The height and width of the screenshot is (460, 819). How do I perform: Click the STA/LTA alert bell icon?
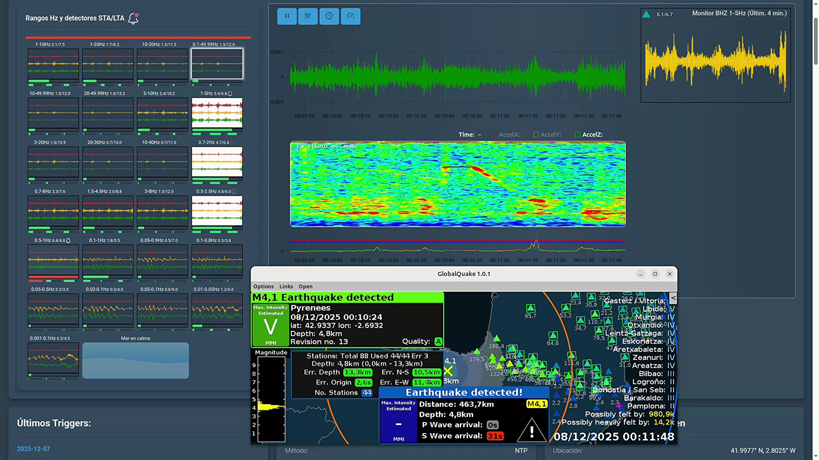[x=133, y=19]
